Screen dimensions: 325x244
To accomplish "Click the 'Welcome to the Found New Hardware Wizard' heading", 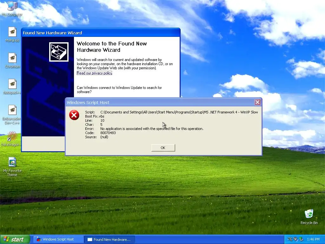I will point(112,47).
